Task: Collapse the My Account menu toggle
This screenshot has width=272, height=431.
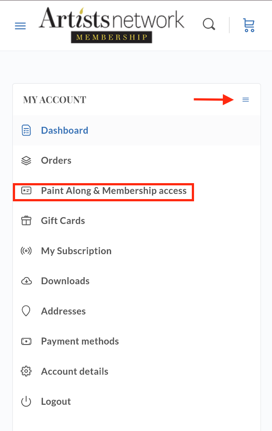Action: coord(245,100)
